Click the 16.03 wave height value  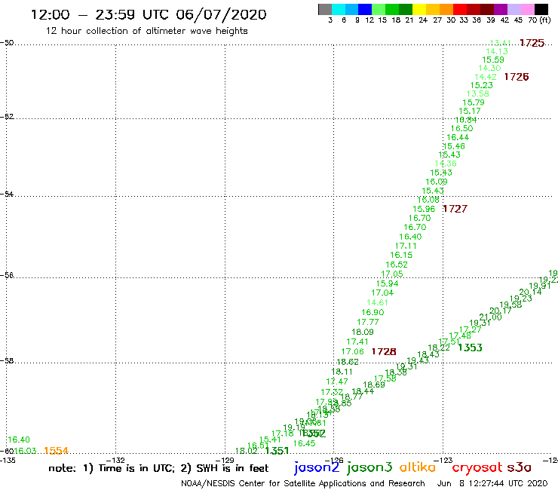click(x=26, y=451)
